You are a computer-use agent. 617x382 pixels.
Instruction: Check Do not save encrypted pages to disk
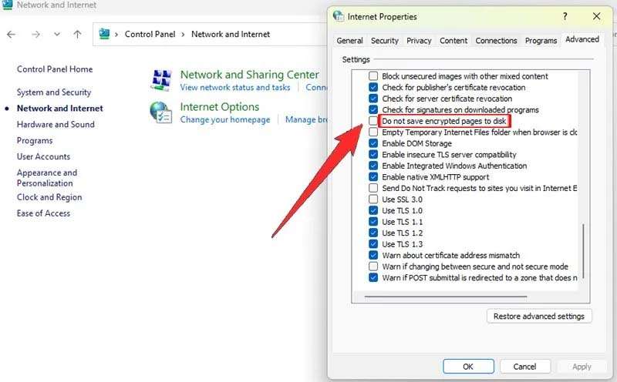(373, 121)
